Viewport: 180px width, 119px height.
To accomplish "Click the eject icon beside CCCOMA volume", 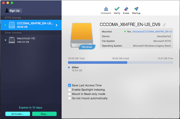I will [56, 25].
